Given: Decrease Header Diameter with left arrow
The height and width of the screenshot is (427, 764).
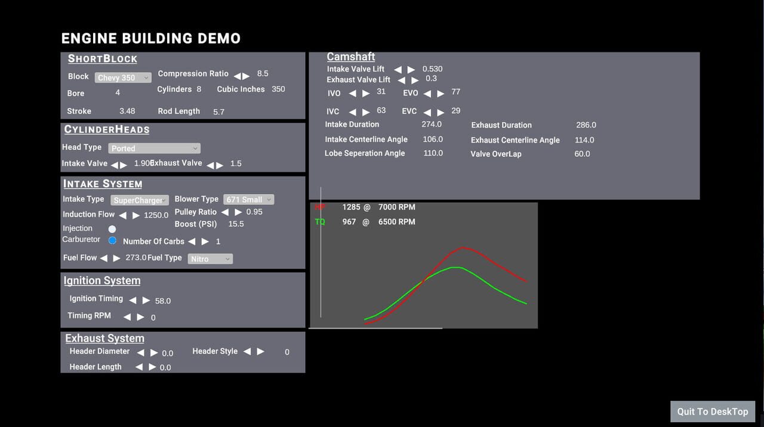Looking at the screenshot, I should 141,353.
